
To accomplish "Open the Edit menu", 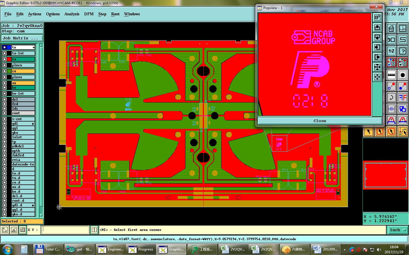I will pos(20,14).
